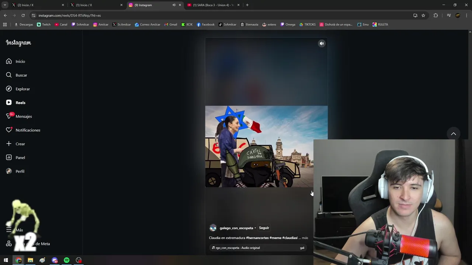Bookmark this page with star
Screen dimensions: 472x265
click(423, 15)
